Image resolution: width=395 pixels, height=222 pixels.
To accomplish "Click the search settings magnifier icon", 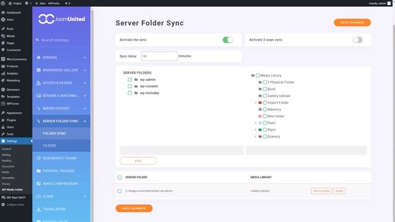I will point(38,40).
